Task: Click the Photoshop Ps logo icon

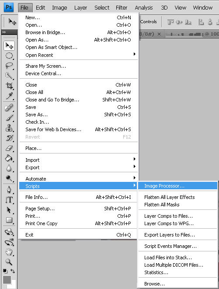Action: 9,7
